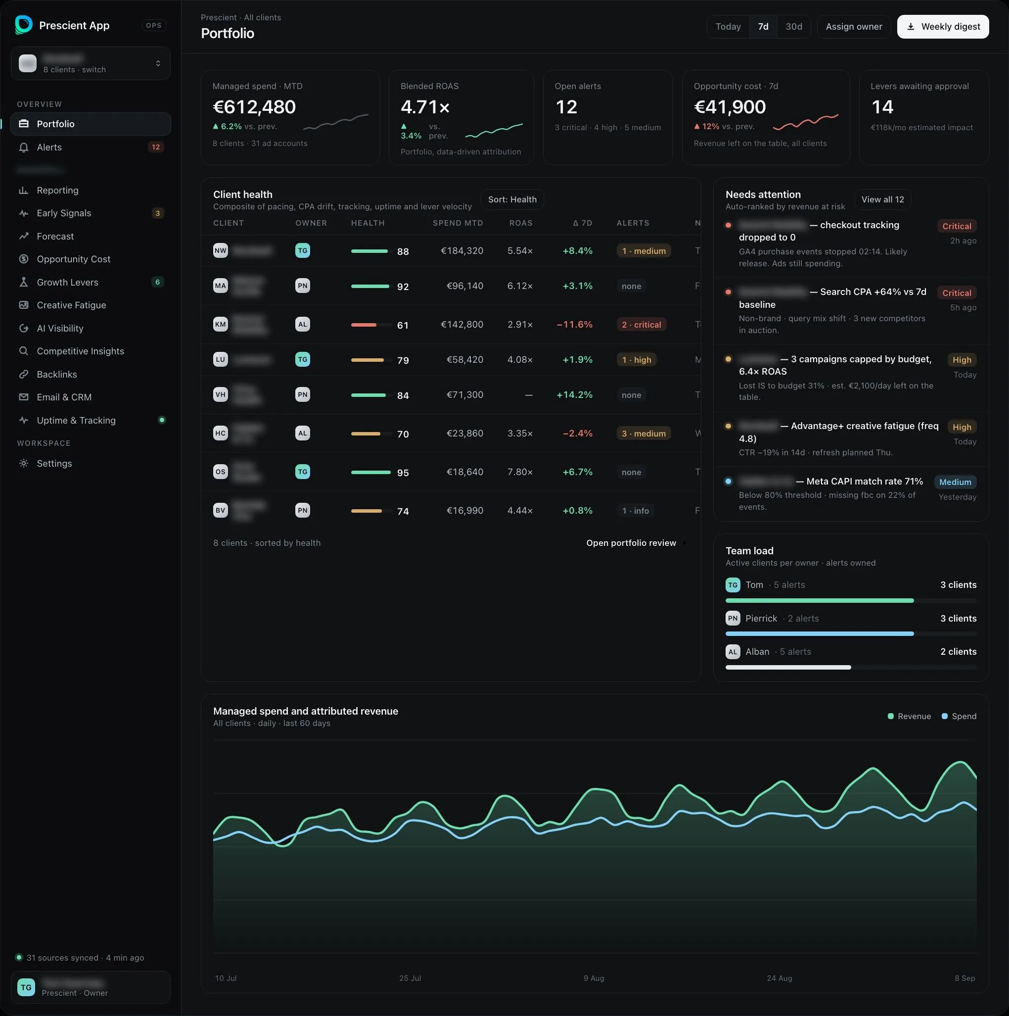The image size is (1009, 1016).
Task: Select the Today time range
Action: point(728,26)
